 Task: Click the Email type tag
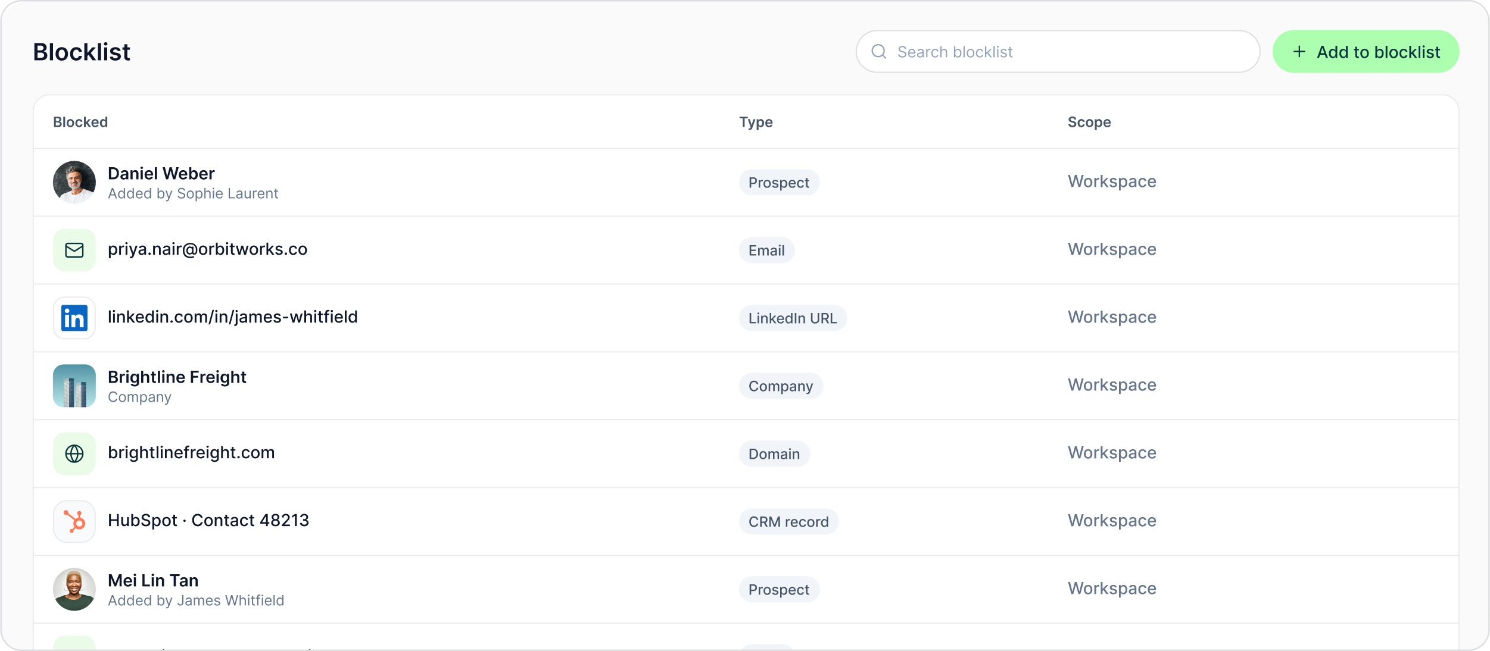[x=766, y=250]
